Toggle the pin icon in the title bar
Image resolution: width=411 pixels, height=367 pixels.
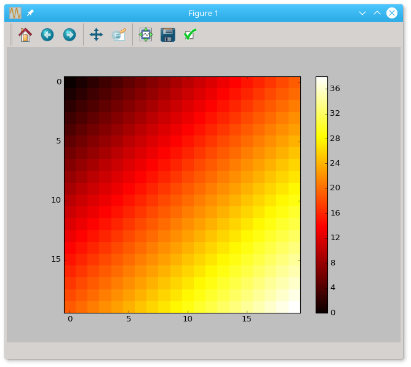coord(30,13)
